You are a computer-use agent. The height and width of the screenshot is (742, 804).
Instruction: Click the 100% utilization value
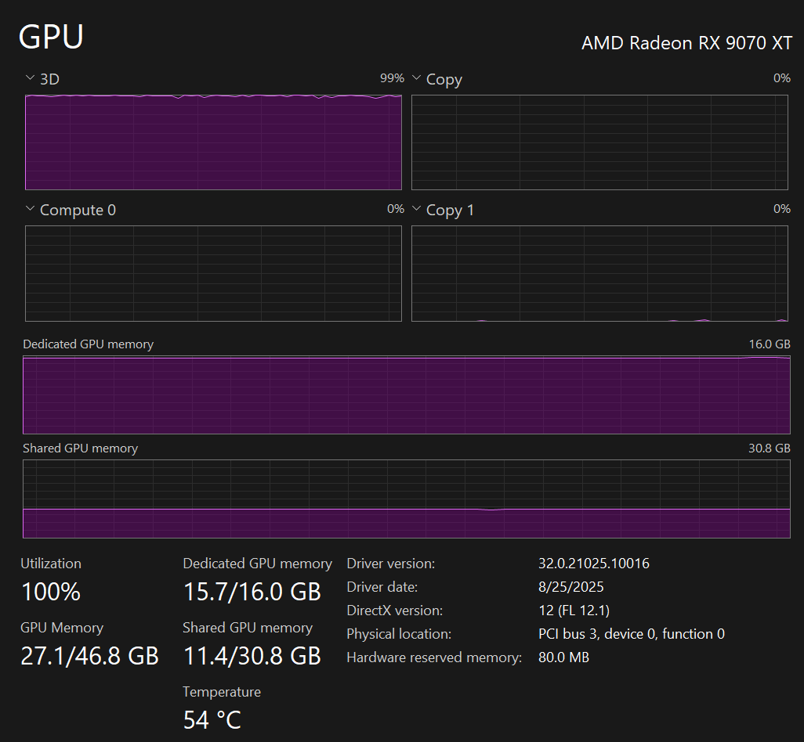(50, 592)
